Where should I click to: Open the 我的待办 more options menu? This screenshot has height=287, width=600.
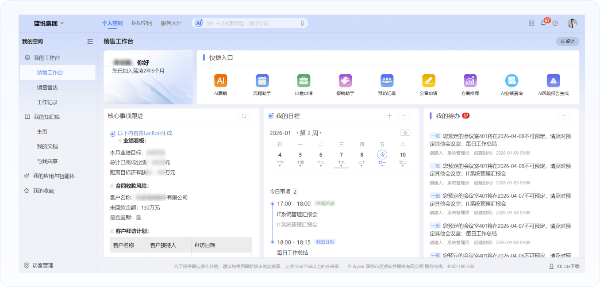(x=563, y=116)
